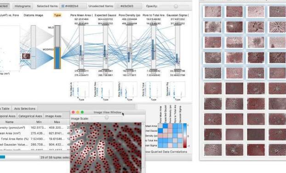
Task: Click the Selected Items color swatch #4682b4
Action: tap(63, 6)
